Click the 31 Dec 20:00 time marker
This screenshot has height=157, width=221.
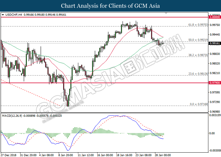point(28,155)
